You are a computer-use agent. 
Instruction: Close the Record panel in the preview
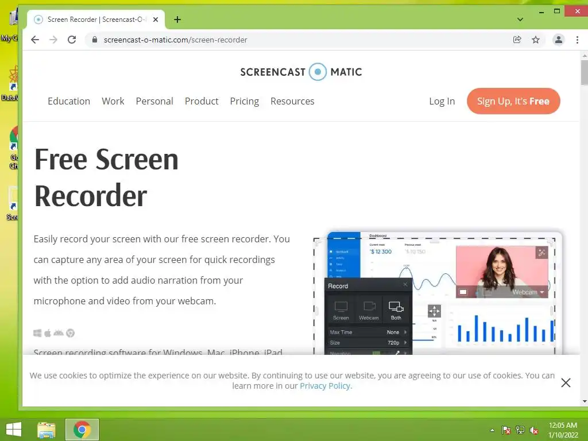coord(405,285)
